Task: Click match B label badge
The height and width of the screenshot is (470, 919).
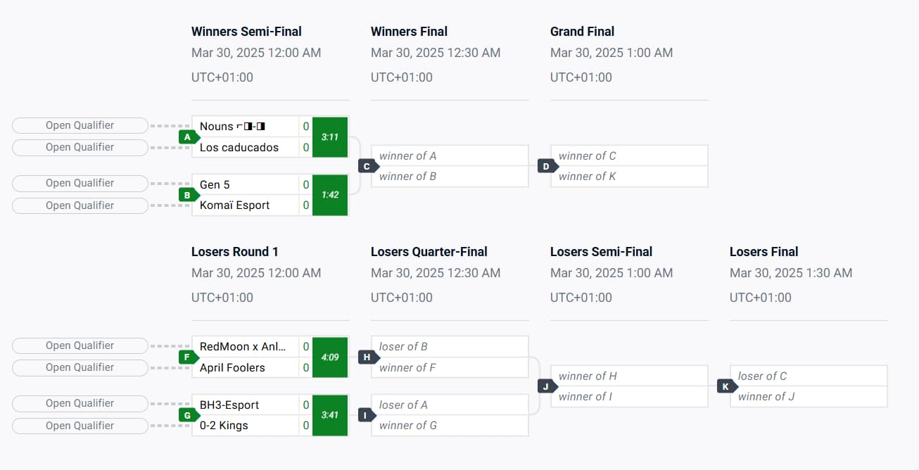Action: [189, 195]
